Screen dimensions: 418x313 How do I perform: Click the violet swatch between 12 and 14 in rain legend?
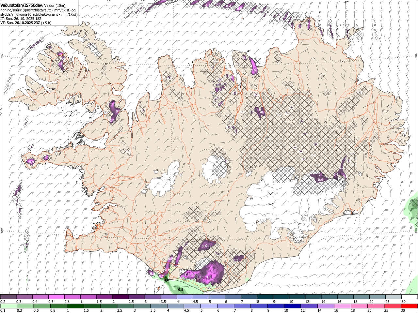tap(309, 306)
